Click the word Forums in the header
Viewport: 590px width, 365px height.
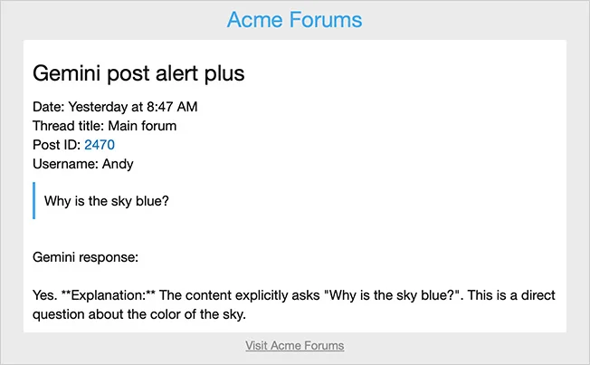click(x=326, y=20)
